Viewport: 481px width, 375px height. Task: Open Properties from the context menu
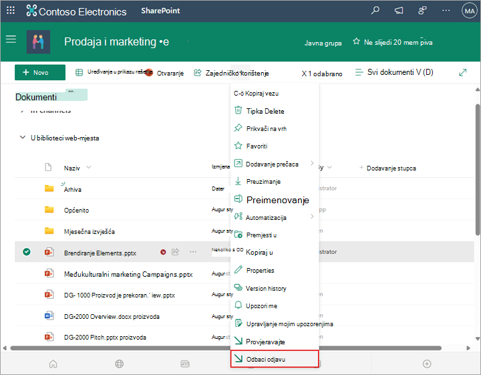(275, 270)
